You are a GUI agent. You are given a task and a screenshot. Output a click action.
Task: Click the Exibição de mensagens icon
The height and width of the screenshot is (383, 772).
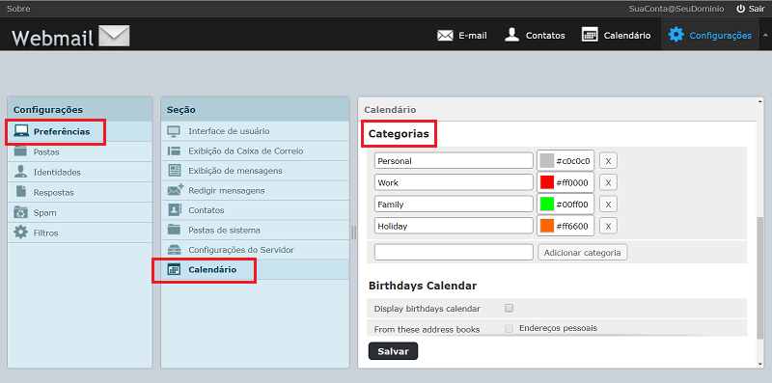coord(175,171)
